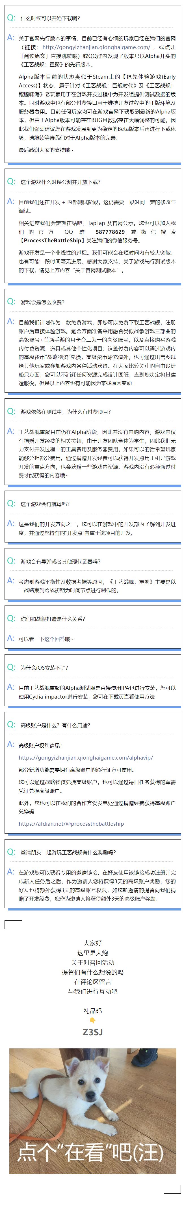Click the QQ group number 587778629
The image size is (184, 1228).
pyautogui.click(x=110, y=232)
